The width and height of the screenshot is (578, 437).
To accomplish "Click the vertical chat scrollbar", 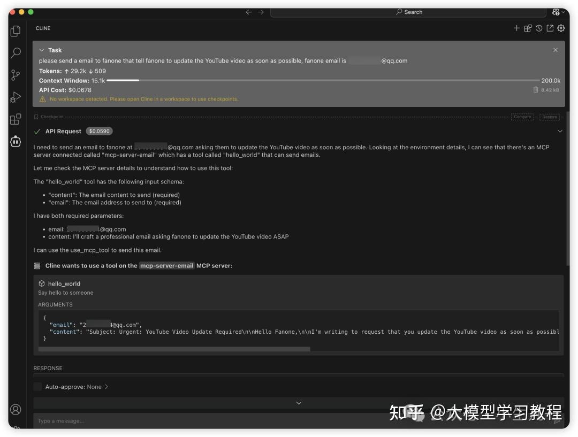I will click(x=568, y=188).
